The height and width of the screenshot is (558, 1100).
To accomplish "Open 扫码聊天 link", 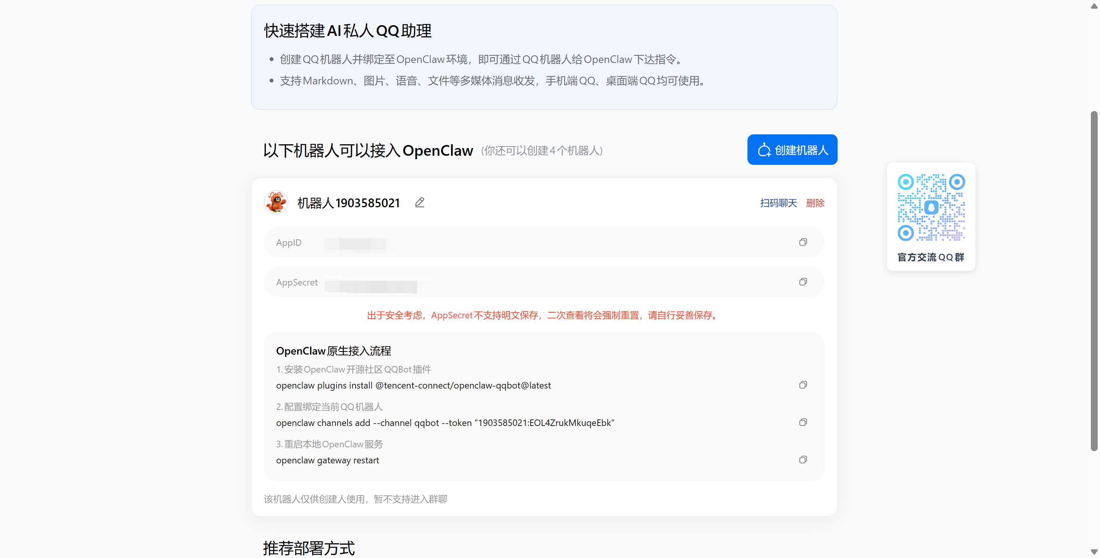I will pos(778,203).
